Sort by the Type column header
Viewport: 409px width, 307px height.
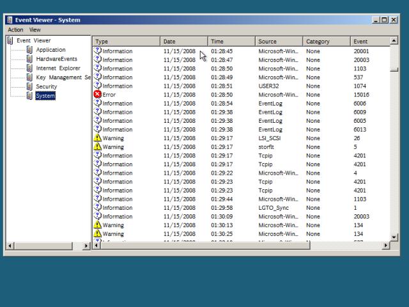pyautogui.click(x=127, y=41)
